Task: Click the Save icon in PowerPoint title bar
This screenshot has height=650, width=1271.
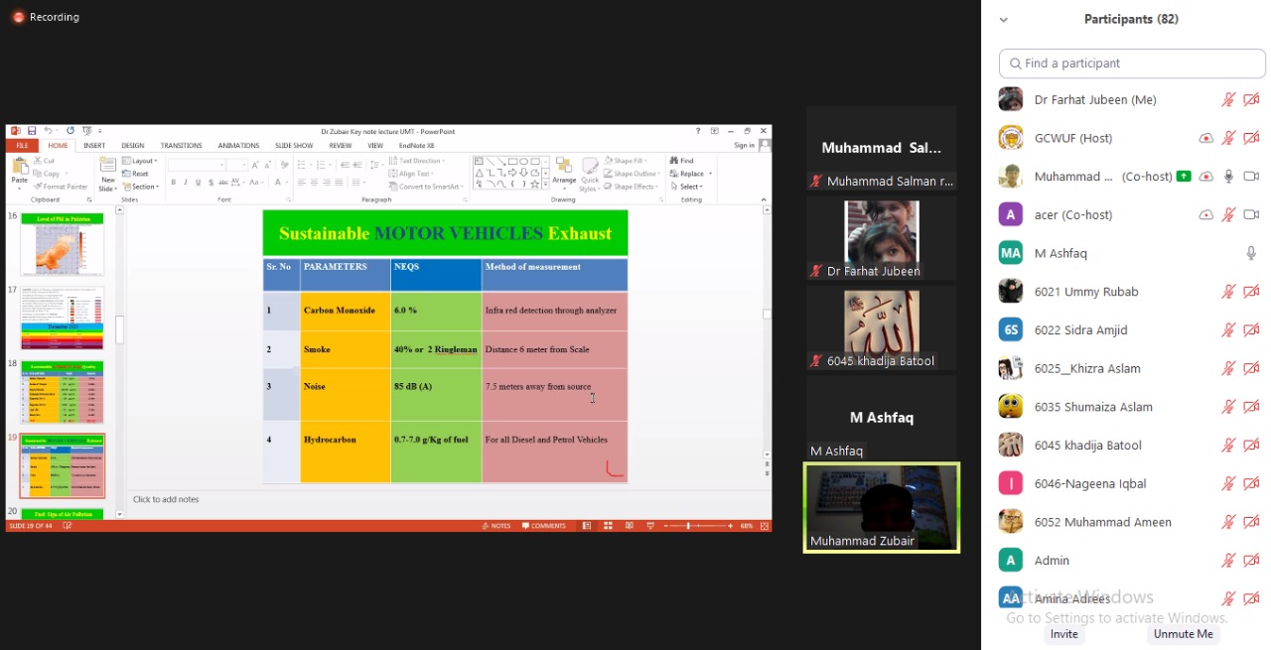Action: tap(32, 131)
